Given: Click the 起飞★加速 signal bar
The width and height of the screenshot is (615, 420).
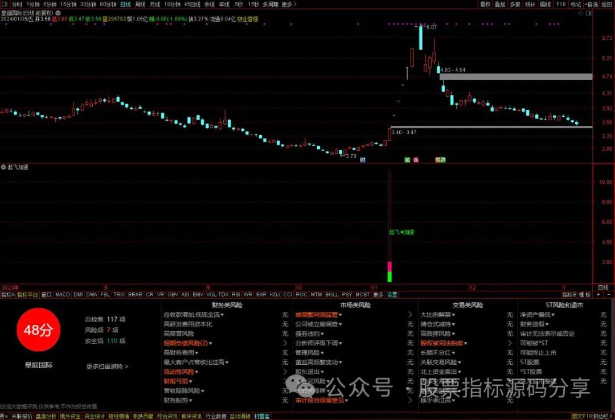Looking at the screenshot, I should 389,227.
